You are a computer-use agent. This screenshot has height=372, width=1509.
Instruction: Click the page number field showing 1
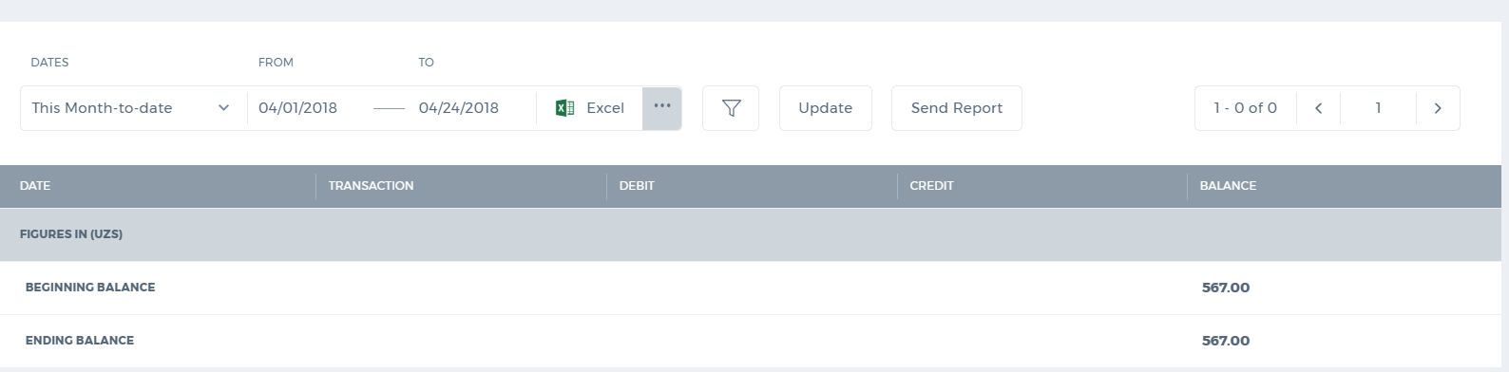1378,108
